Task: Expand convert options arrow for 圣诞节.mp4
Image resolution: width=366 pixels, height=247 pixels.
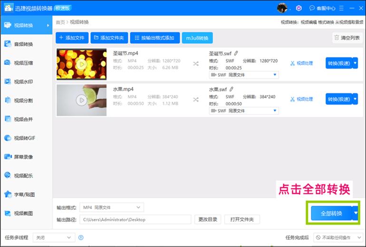Action: 355,63
